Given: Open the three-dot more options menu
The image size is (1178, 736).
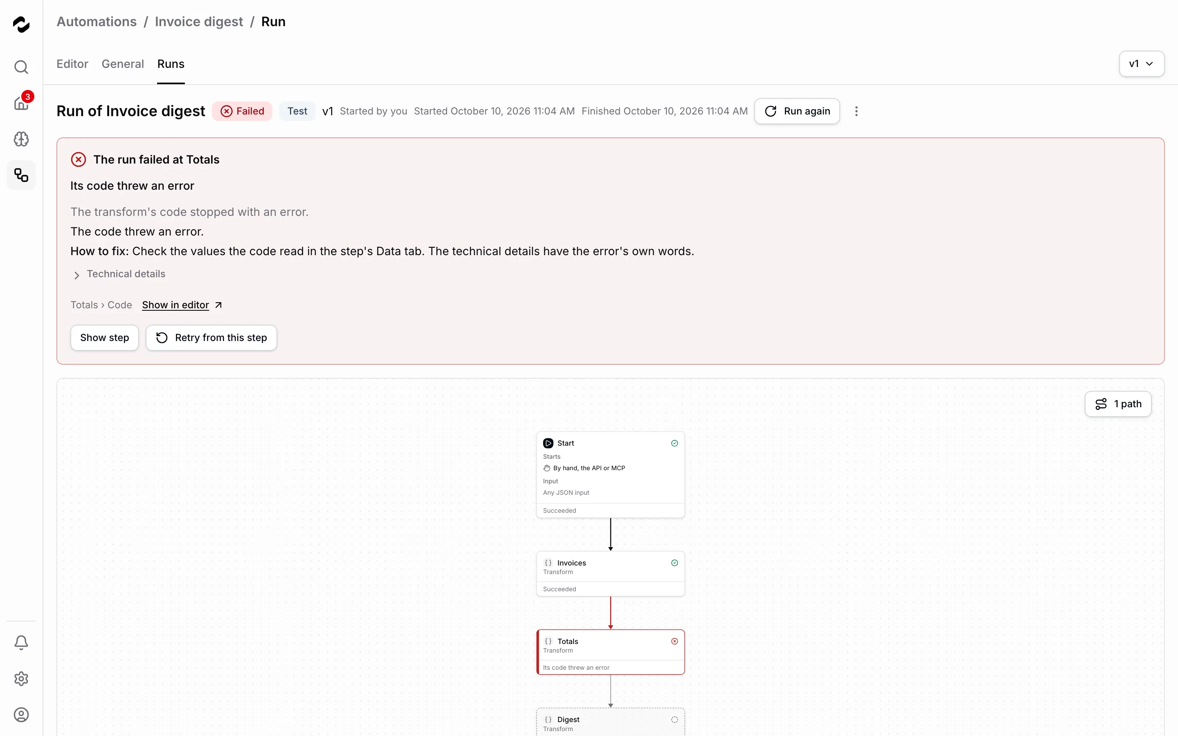Looking at the screenshot, I should pos(856,111).
